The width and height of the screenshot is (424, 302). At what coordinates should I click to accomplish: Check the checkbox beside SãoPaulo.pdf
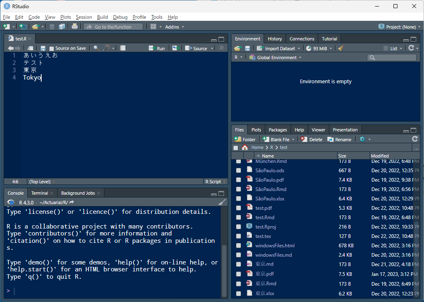238,180
